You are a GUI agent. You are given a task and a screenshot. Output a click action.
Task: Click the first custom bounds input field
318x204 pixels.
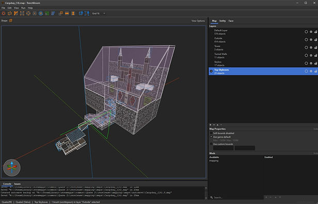[224, 148]
